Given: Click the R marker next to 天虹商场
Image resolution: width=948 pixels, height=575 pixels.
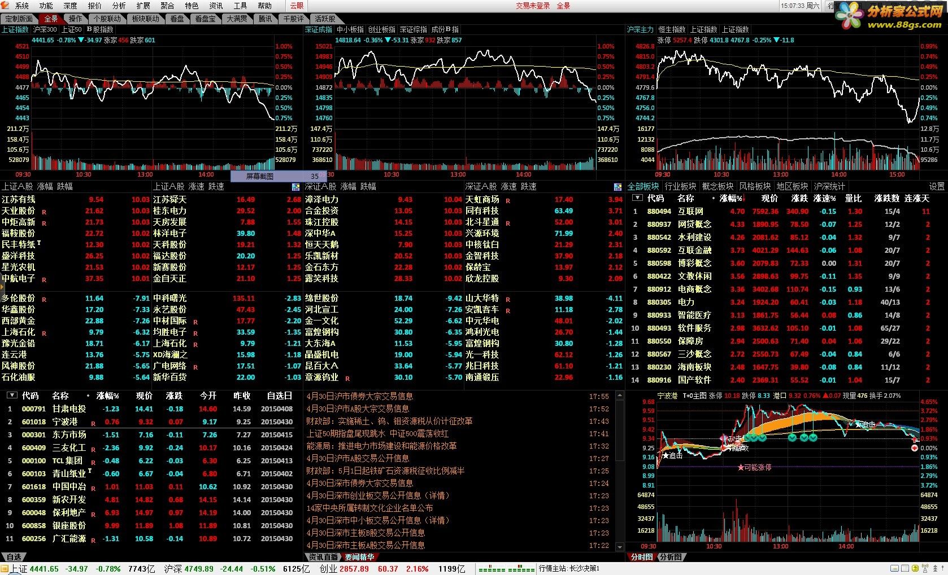Looking at the screenshot, I should coord(508,201).
